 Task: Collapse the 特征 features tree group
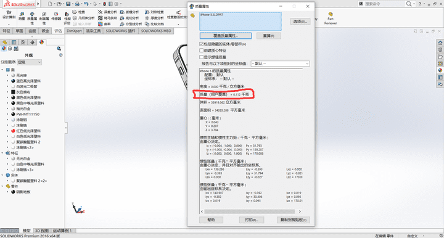2,153
